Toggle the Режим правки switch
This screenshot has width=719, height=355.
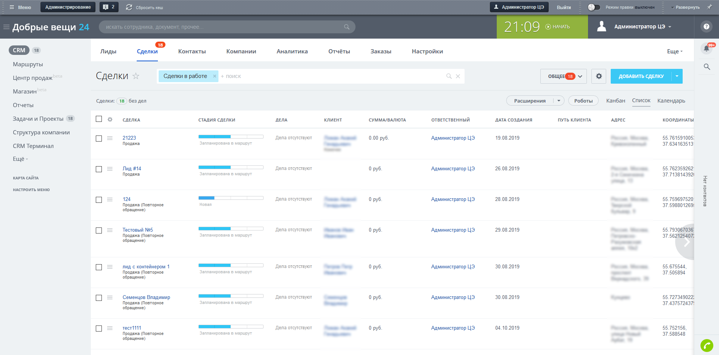(594, 7)
